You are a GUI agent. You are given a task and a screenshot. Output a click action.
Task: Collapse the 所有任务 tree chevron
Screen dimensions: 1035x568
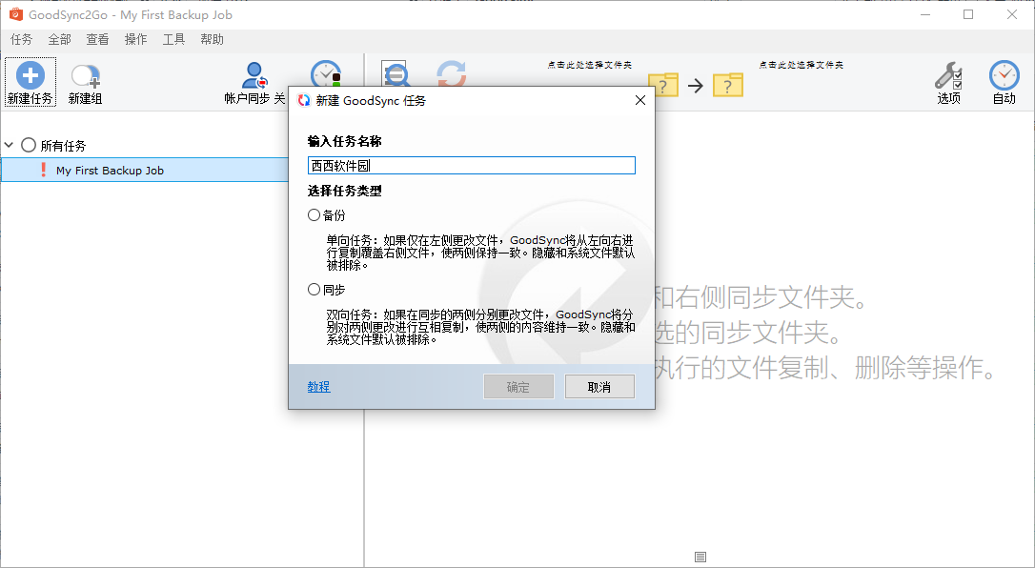tap(9, 145)
